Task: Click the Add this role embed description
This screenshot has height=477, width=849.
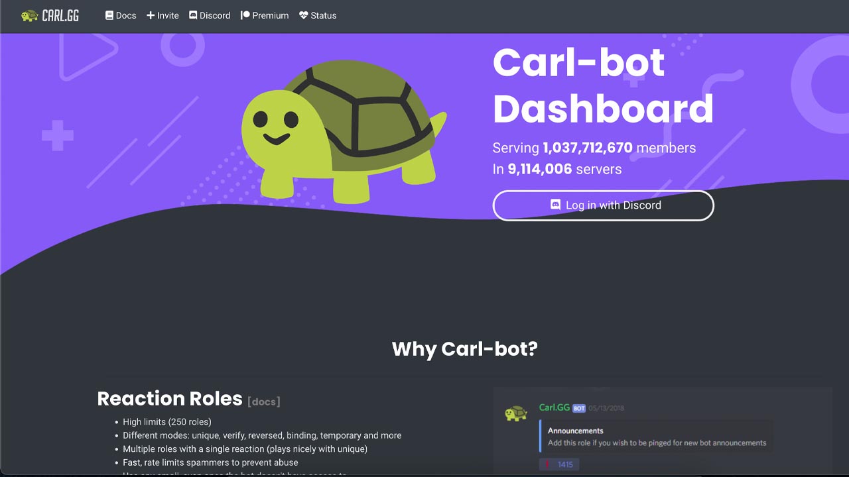Action: tap(657, 443)
